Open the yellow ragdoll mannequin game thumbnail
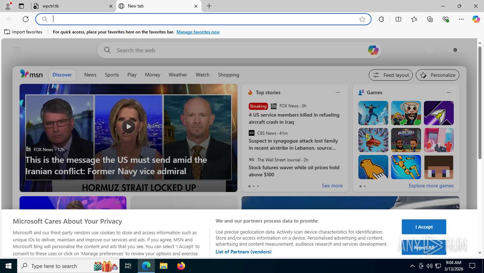This screenshot has height=273, width=484. (x=406, y=167)
